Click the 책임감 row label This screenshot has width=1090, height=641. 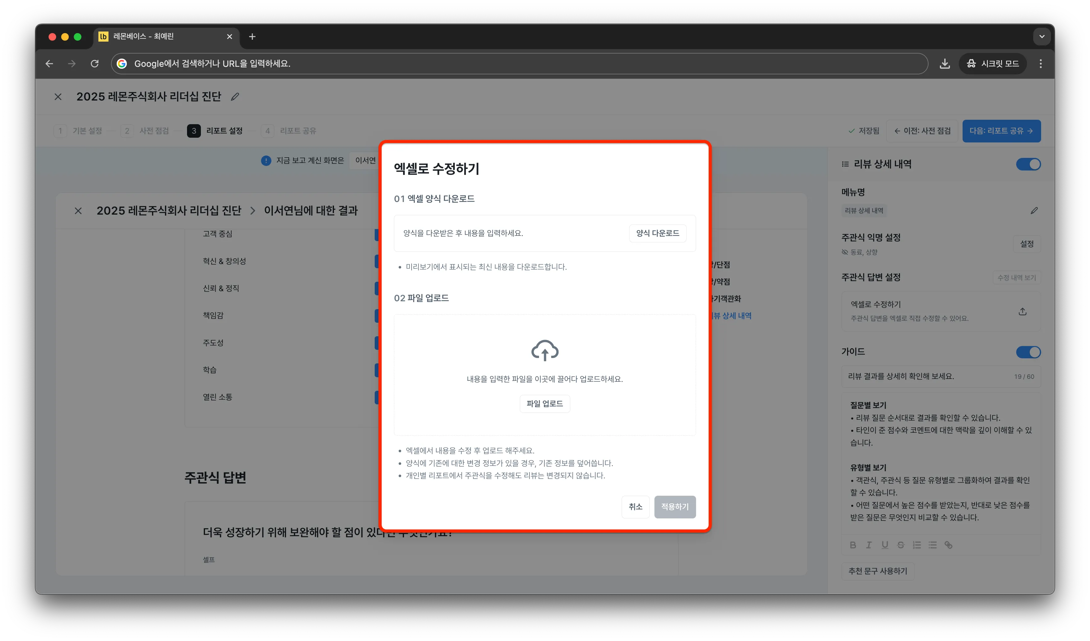pos(213,315)
